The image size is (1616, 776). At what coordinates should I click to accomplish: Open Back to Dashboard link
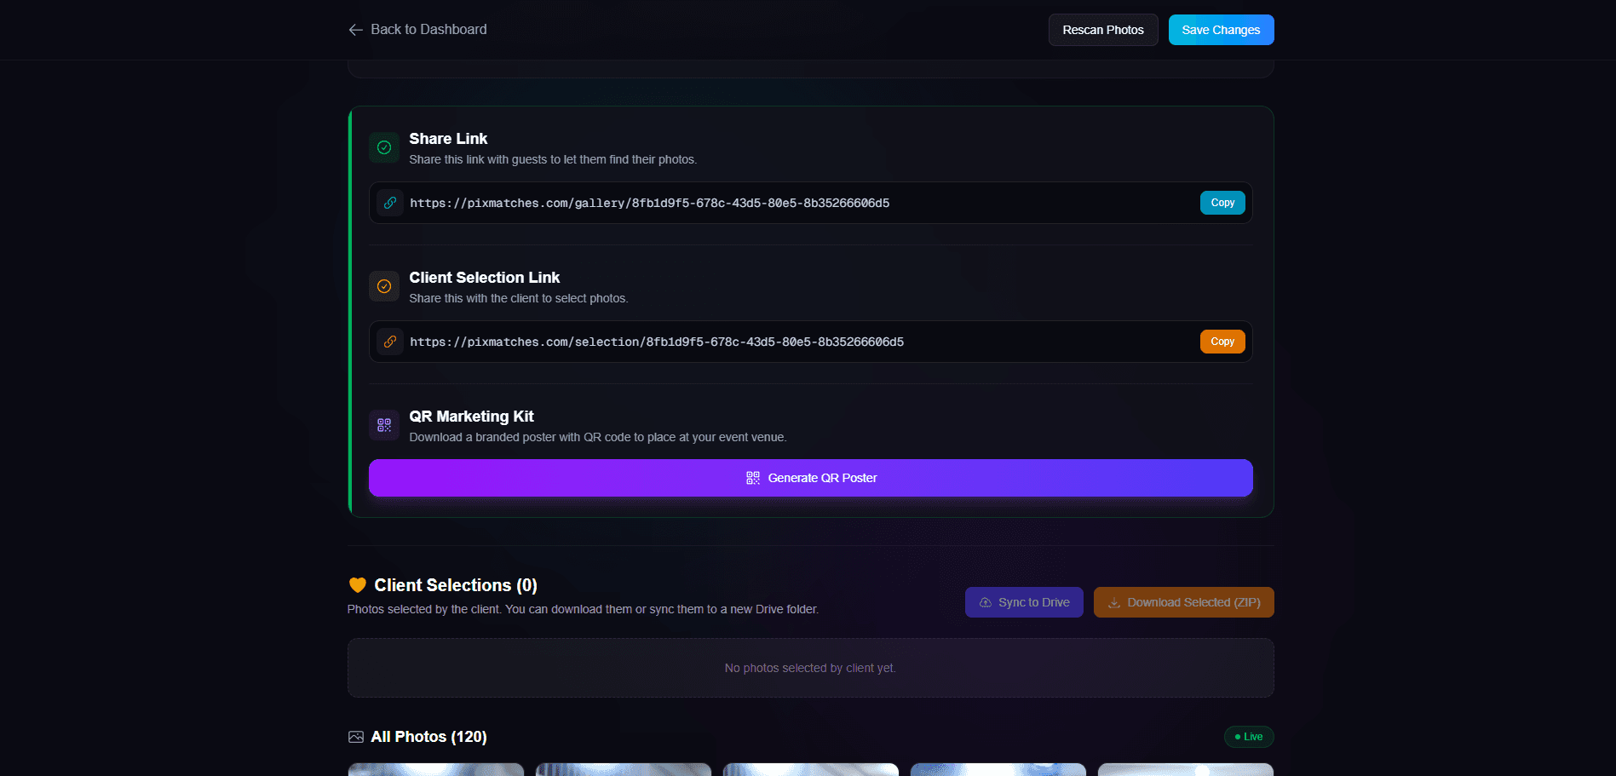(428, 29)
